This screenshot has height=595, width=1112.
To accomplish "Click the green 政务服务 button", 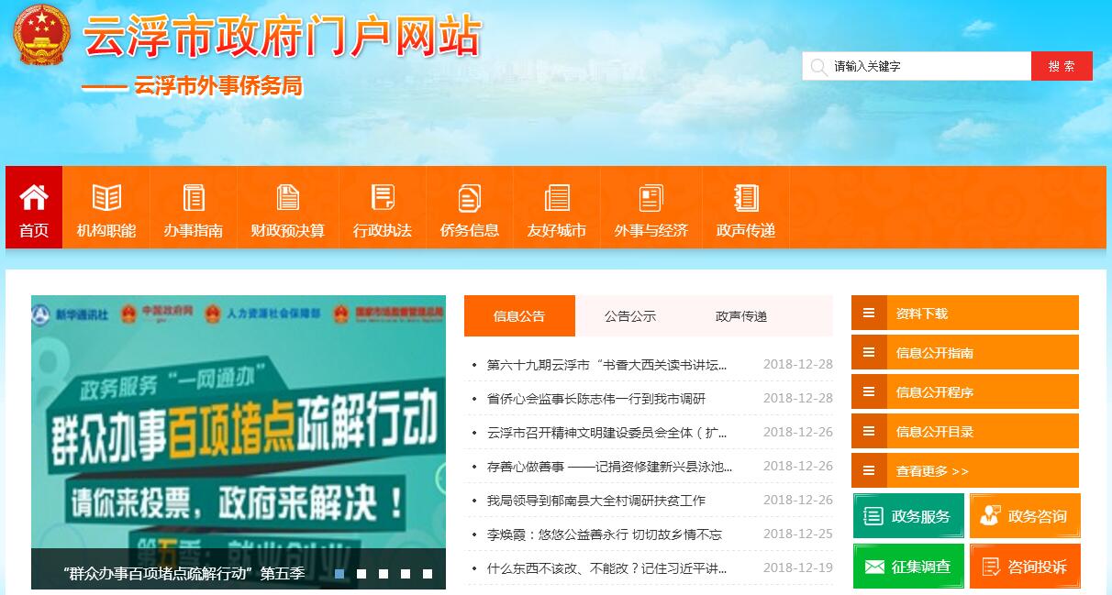I will pos(908,516).
